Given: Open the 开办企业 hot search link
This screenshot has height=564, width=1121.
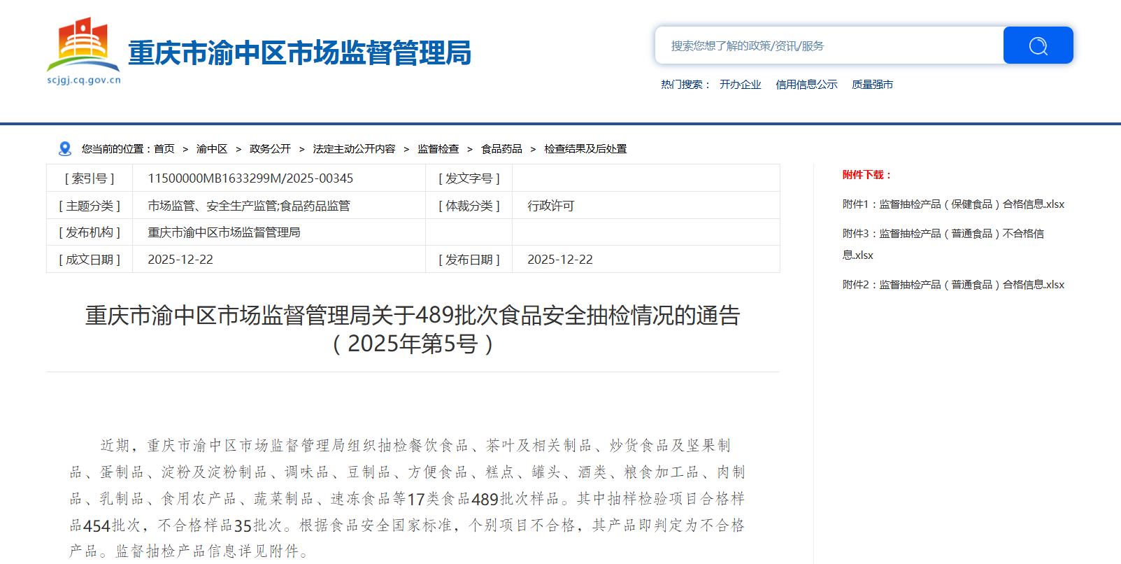Looking at the screenshot, I should 740,84.
